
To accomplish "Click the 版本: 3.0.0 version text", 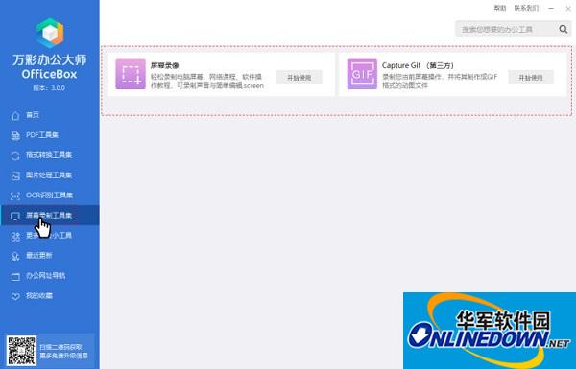I will (x=49, y=88).
